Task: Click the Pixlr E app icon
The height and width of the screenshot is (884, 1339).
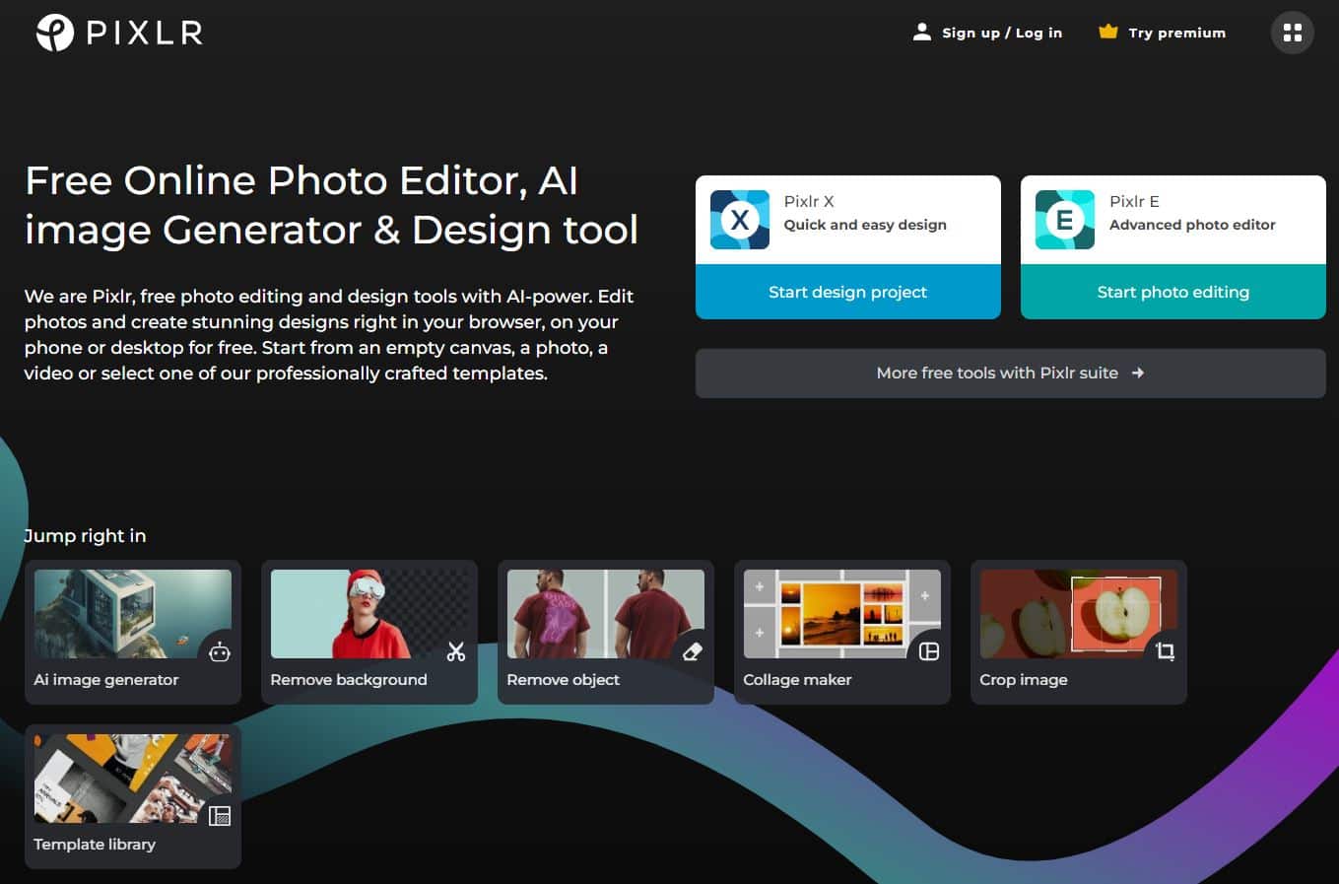Action: [x=1065, y=220]
